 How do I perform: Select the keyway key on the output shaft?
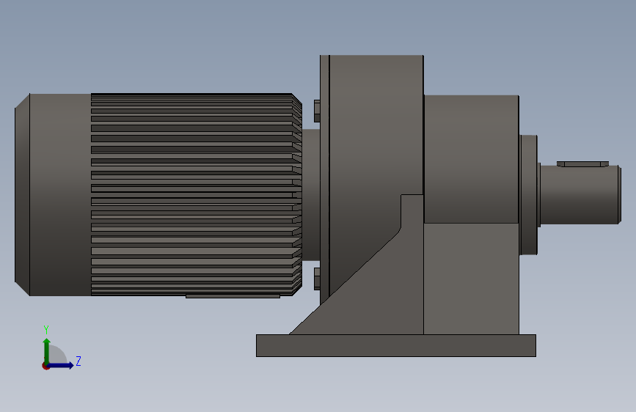582,163
